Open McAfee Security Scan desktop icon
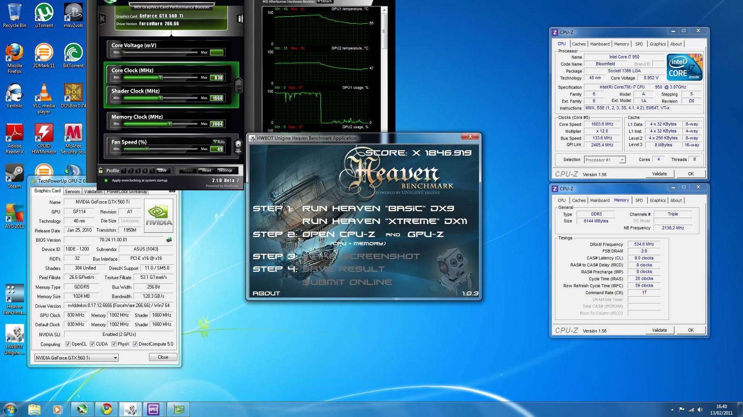Image resolution: width=743 pixels, height=417 pixels. pos(73,139)
